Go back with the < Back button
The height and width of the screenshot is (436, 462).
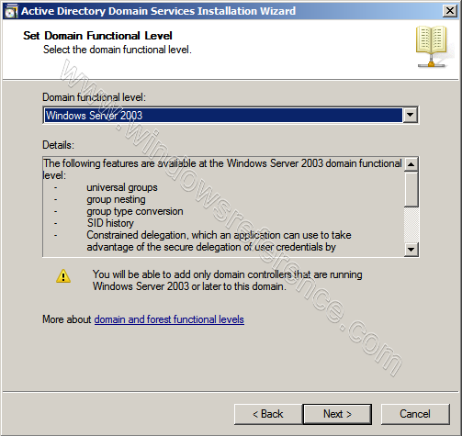click(268, 414)
